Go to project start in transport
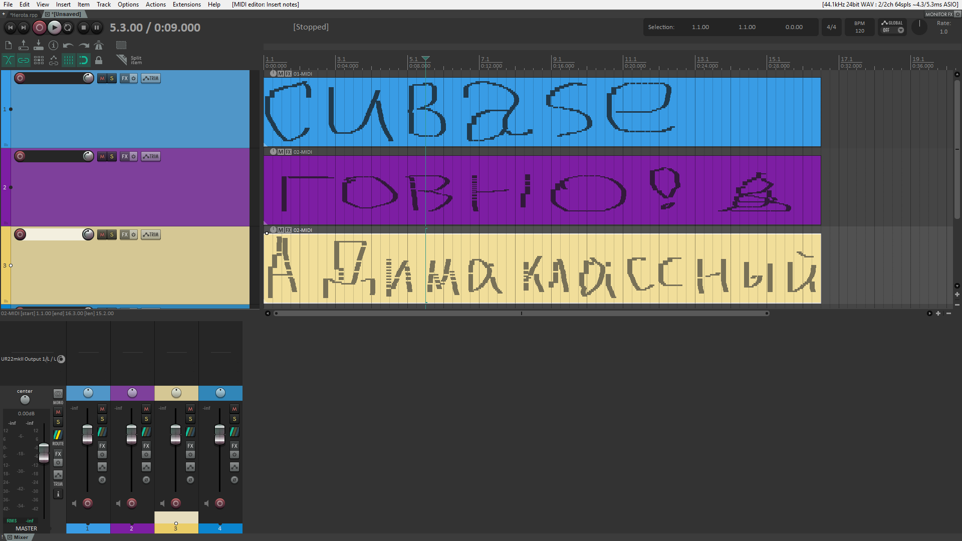The image size is (962, 541). [10, 28]
